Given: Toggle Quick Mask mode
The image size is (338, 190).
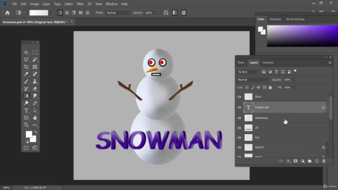Looking at the screenshot, I should pos(26,148).
